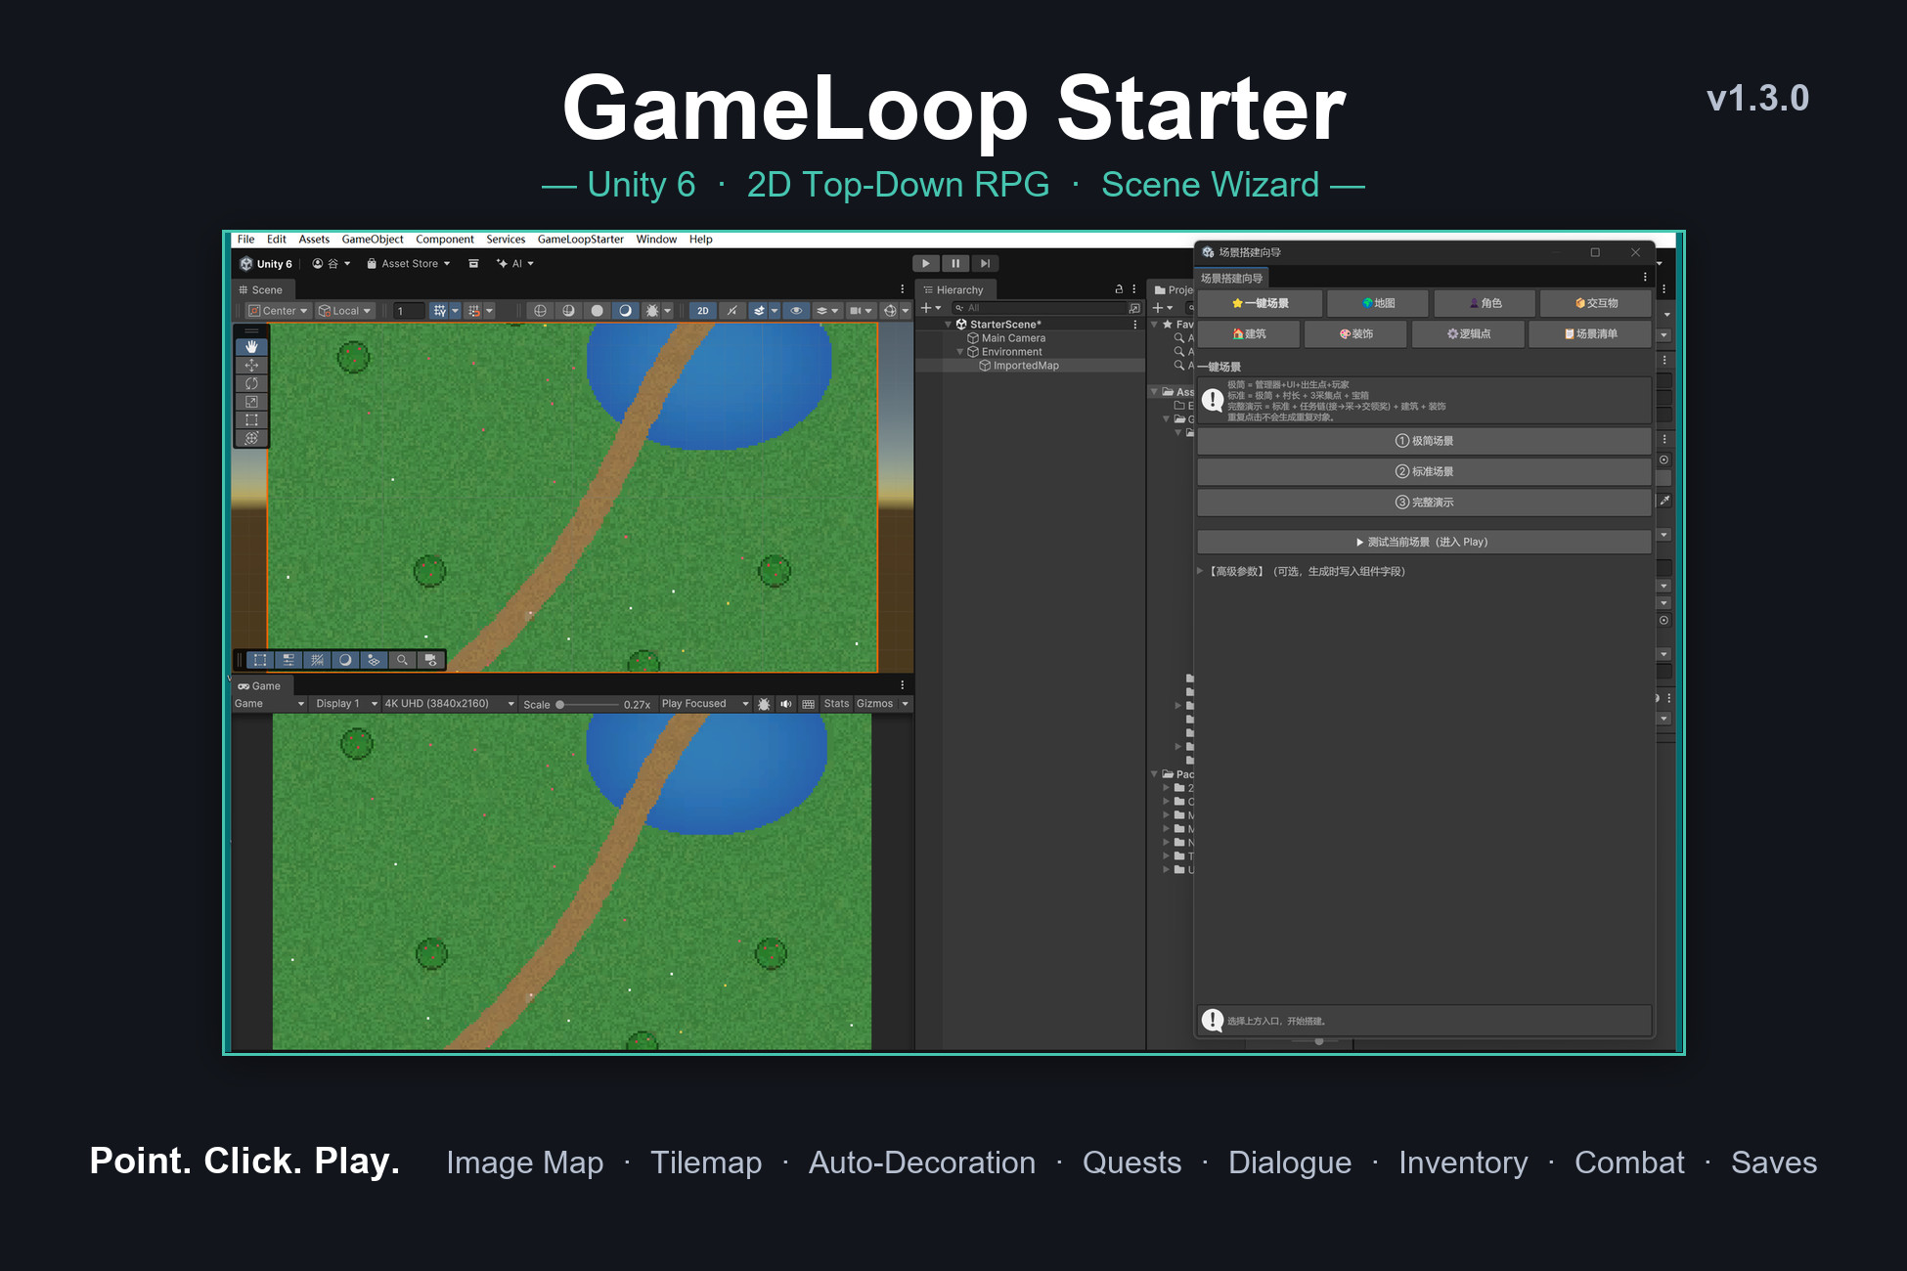Open the Local handle rotation dropdown

pyautogui.click(x=344, y=311)
